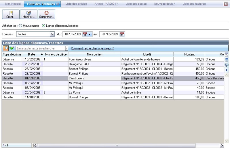
Task: Click the horizontal scrollbar left arrow
Action: tap(35, 146)
